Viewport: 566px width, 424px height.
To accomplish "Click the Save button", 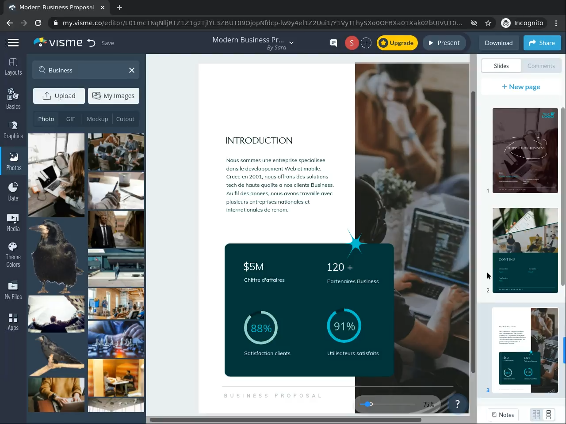I will (x=108, y=43).
